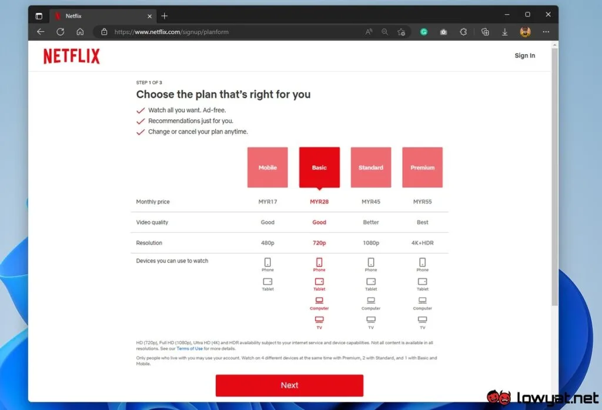Click the TV icon under Basic plan

(319, 319)
